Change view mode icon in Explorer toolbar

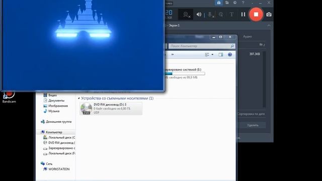(207, 55)
